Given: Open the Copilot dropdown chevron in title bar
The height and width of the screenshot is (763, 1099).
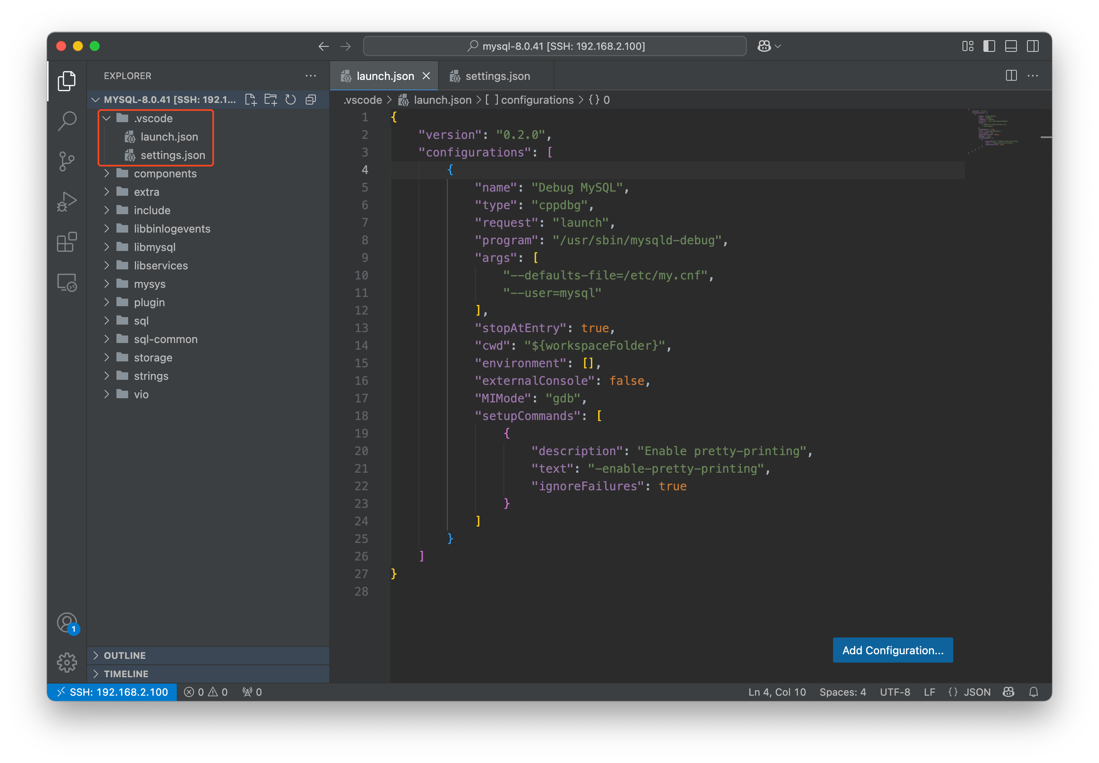Looking at the screenshot, I should (778, 46).
